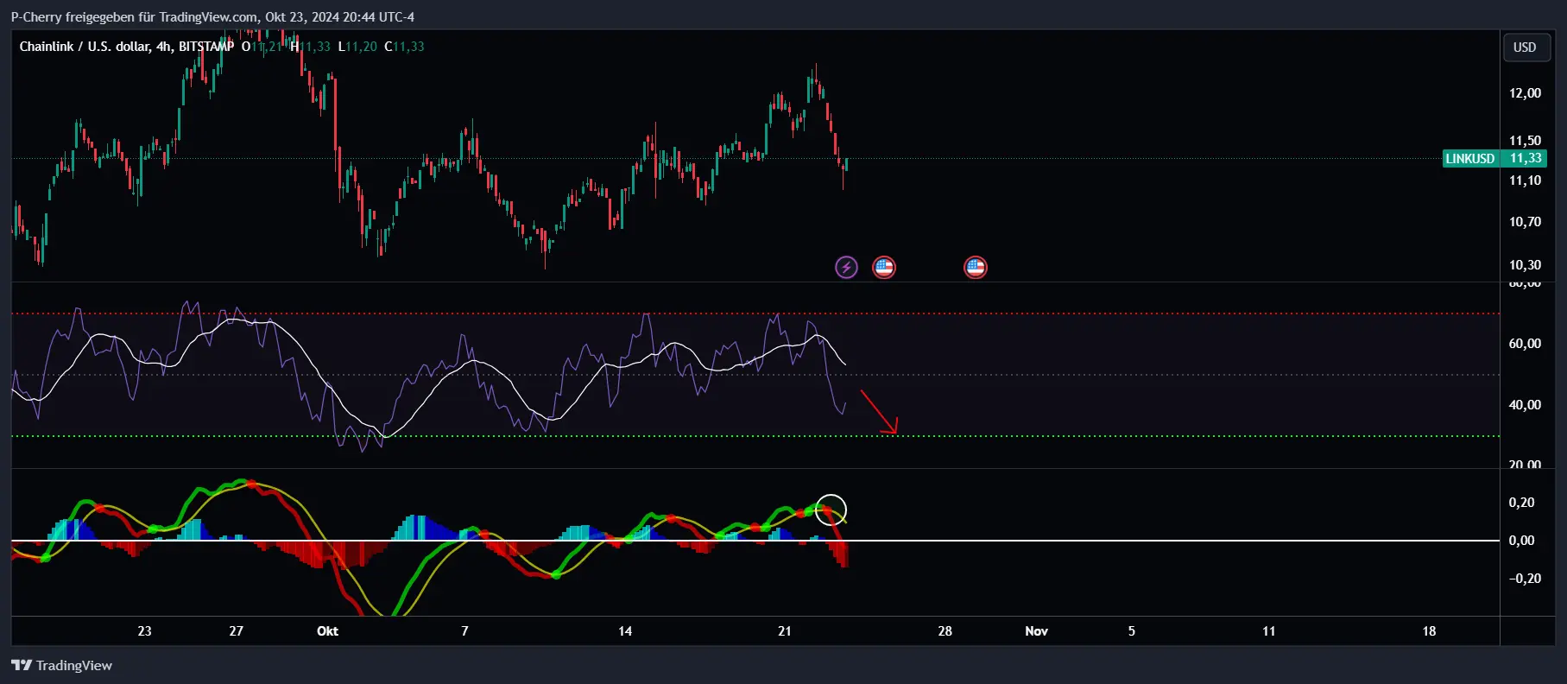This screenshot has height=684, width=1567.
Task: Click the 11 date on time axis
Action: pos(1269,631)
